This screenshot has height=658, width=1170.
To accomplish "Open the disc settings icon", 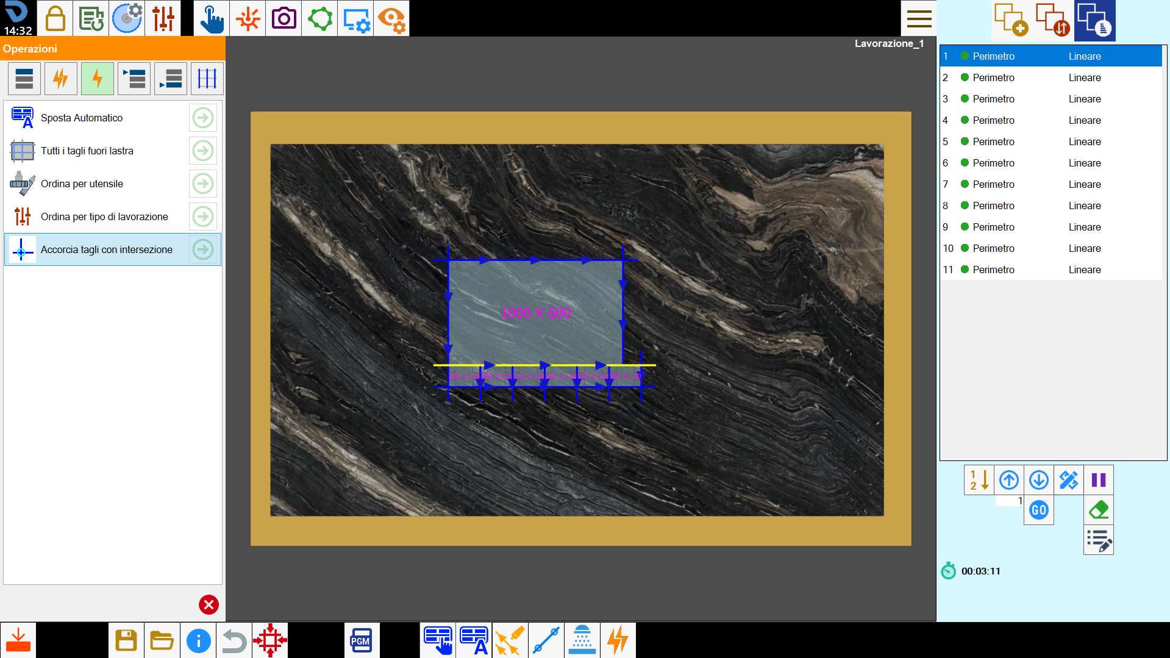I will 127,18.
